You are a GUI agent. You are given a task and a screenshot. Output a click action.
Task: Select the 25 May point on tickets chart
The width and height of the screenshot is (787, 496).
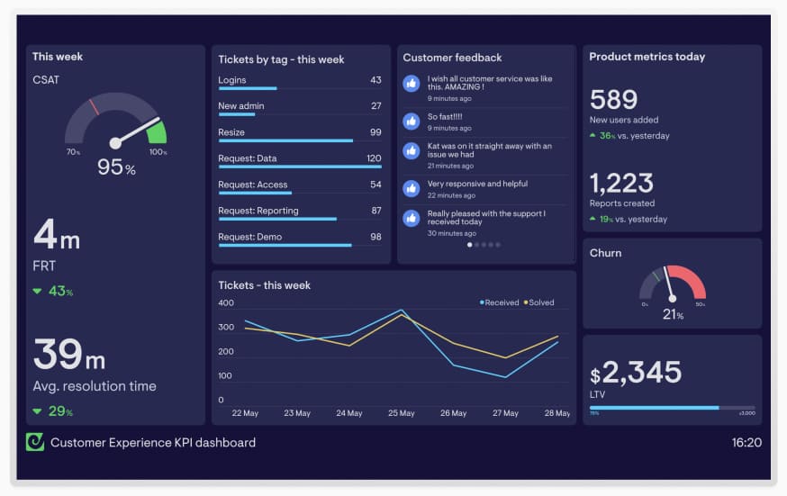[402, 311]
